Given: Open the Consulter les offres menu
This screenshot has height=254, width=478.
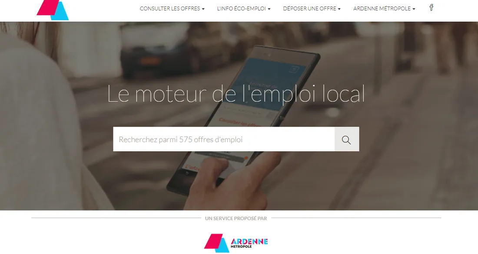Looking at the screenshot, I should 170,9.
